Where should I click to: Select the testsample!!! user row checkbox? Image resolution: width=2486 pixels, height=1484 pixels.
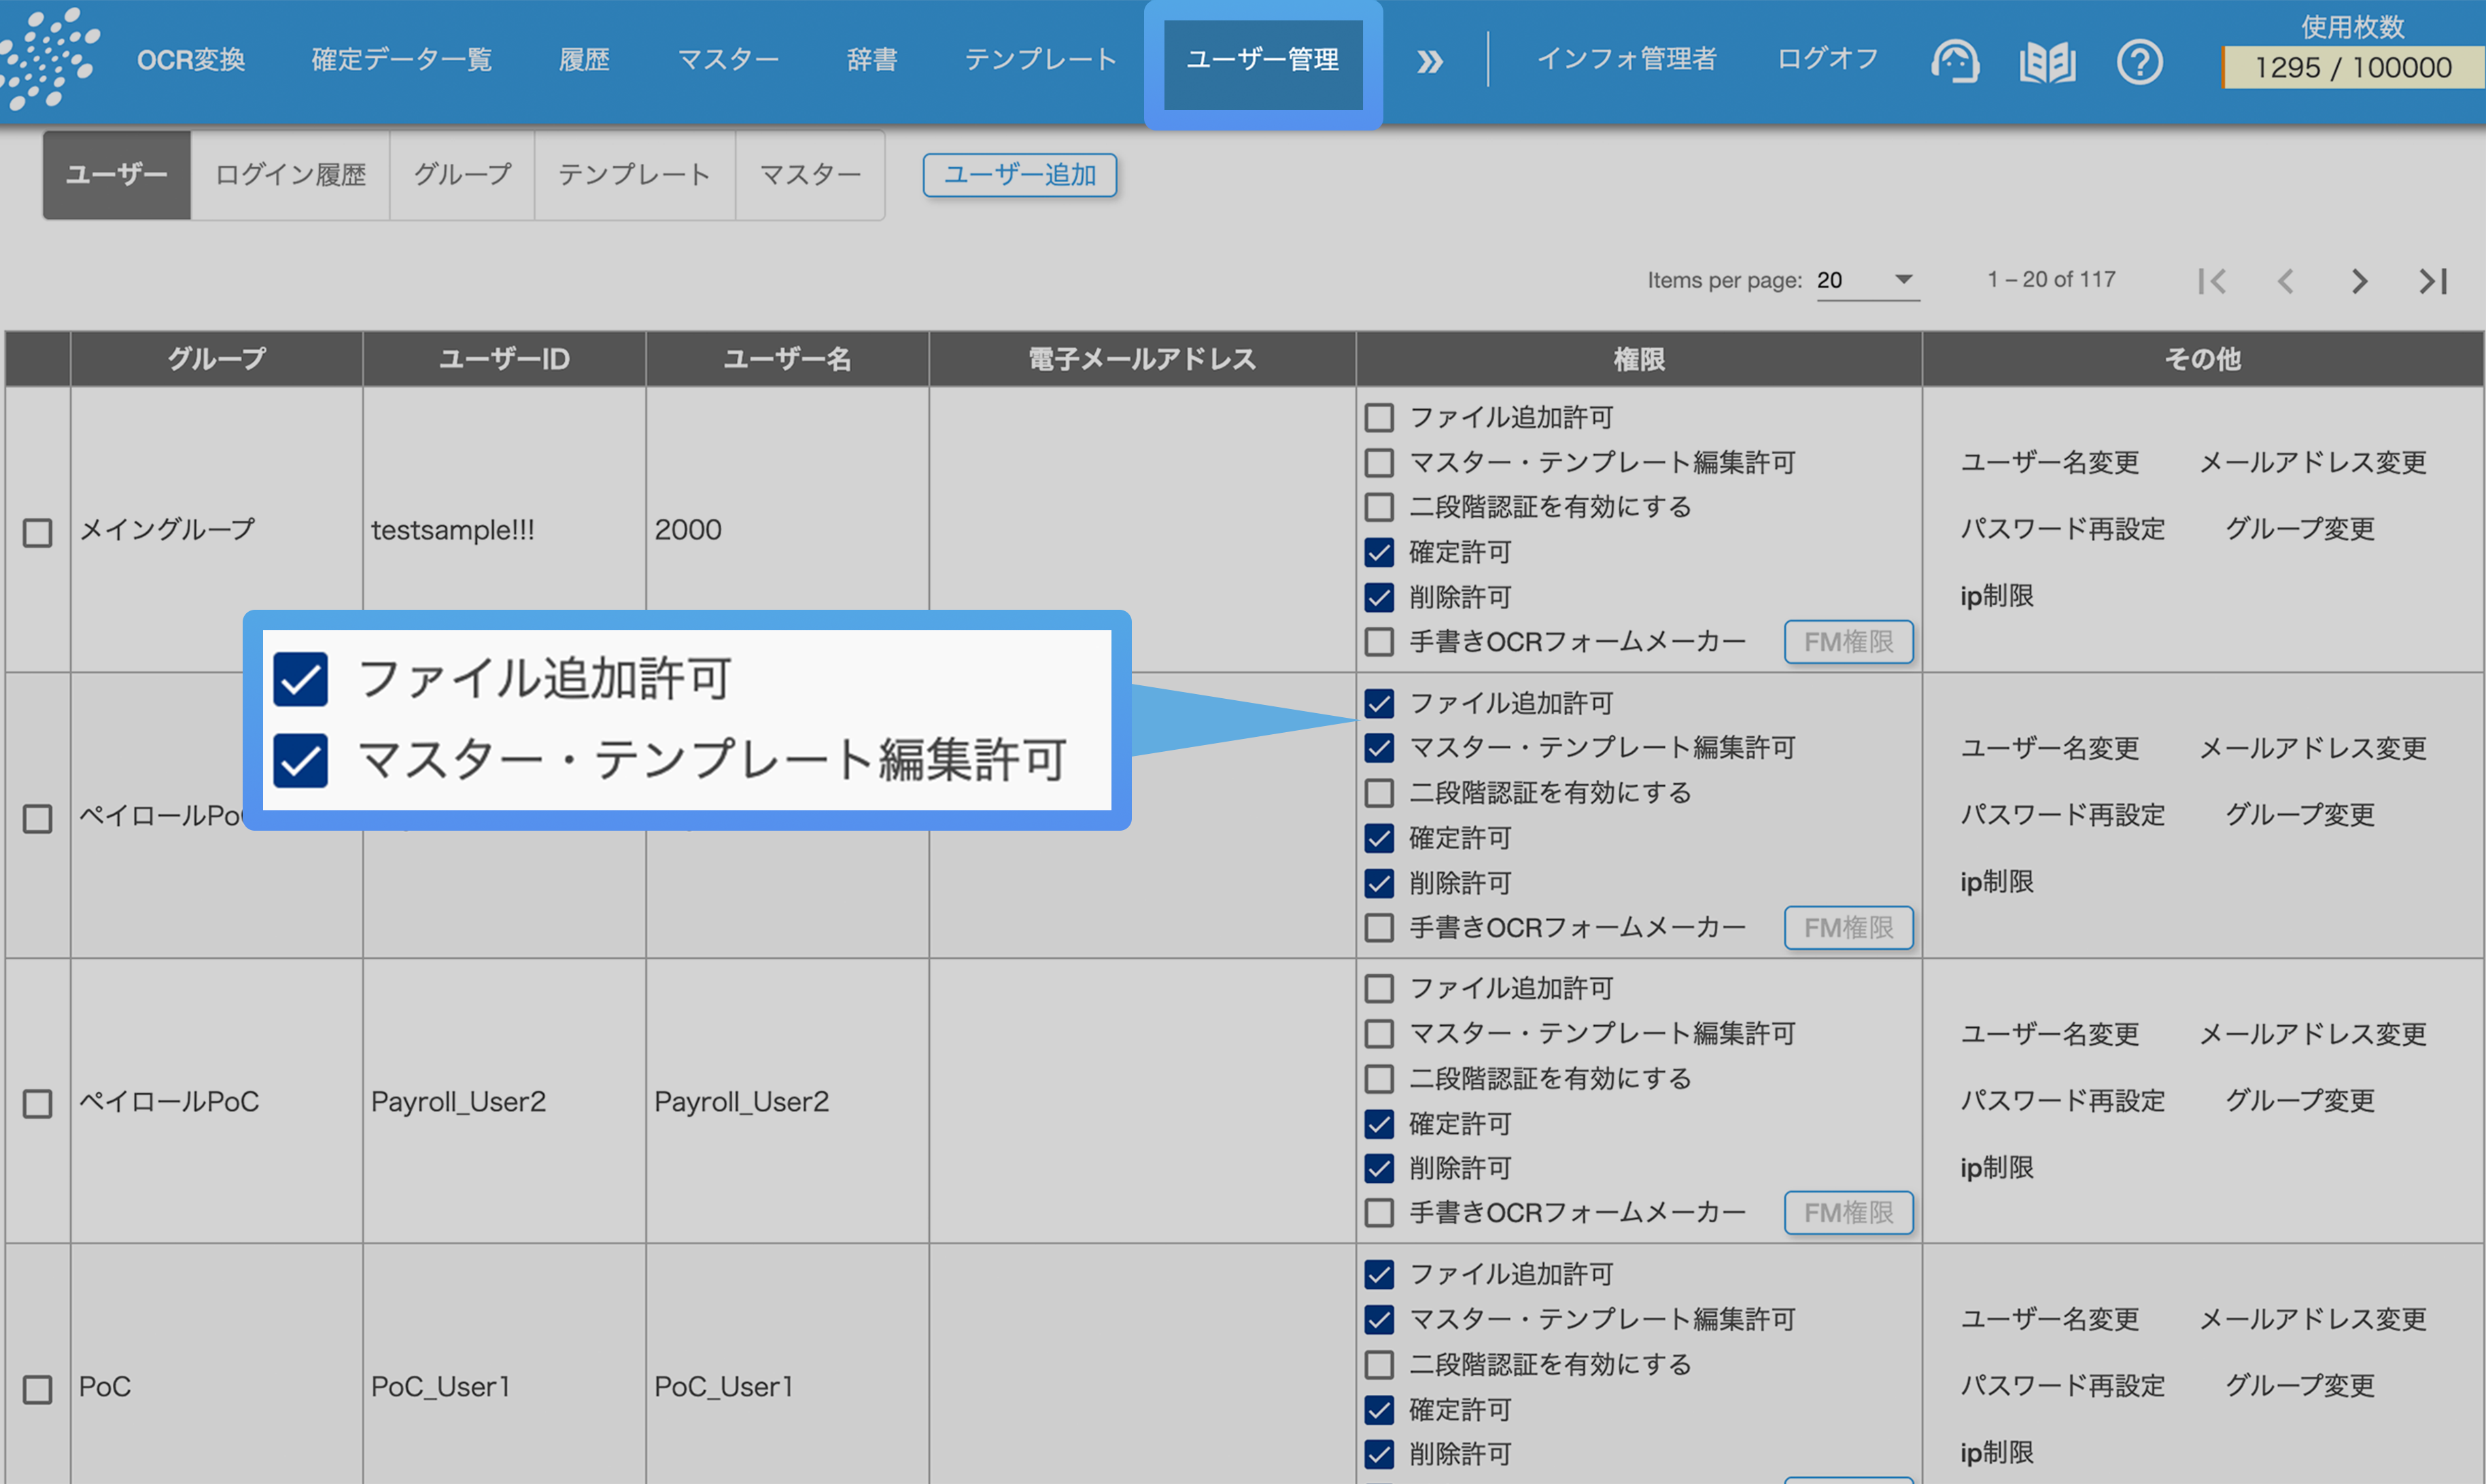pyautogui.click(x=38, y=532)
